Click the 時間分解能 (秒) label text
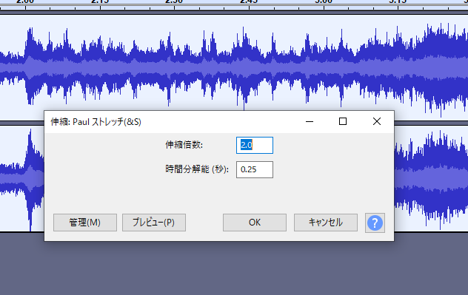Viewport: 468px width, 295px height. coord(197,169)
